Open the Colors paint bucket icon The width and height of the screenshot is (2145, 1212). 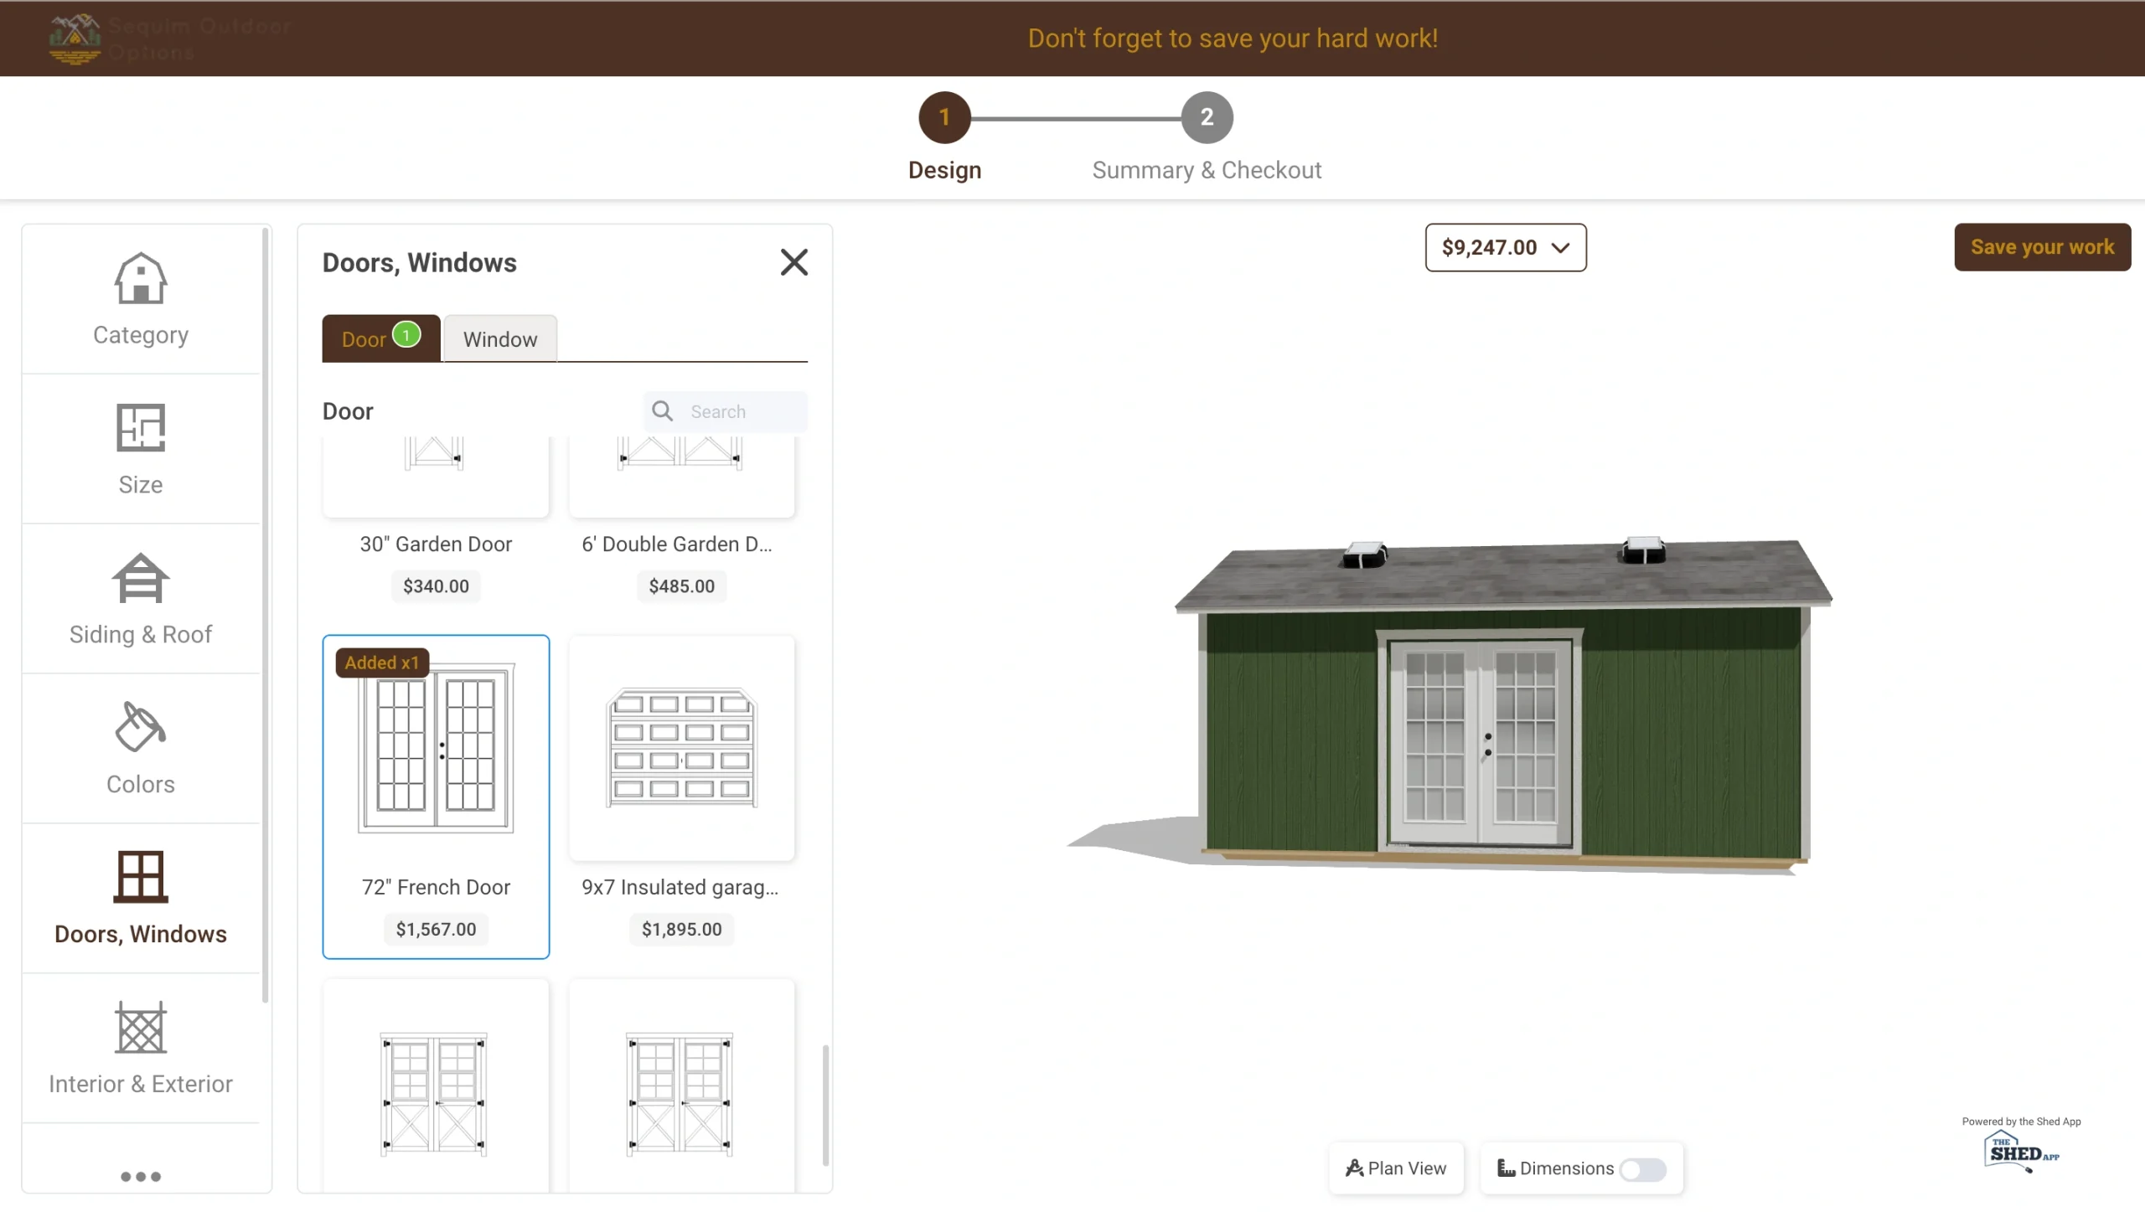click(140, 727)
